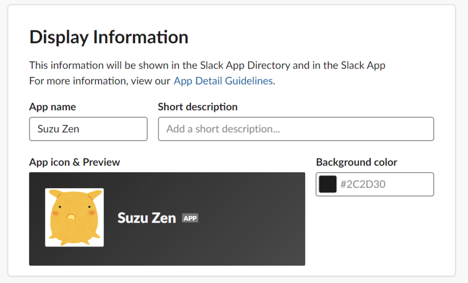Click the Suzu Zen text in the name field

click(x=51, y=128)
